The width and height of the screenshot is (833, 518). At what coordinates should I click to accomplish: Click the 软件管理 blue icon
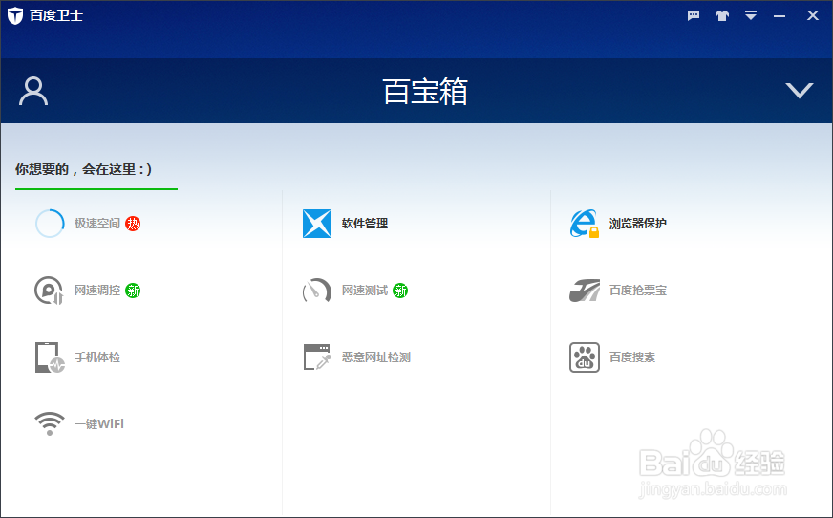pyautogui.click(x=317, y=223)
